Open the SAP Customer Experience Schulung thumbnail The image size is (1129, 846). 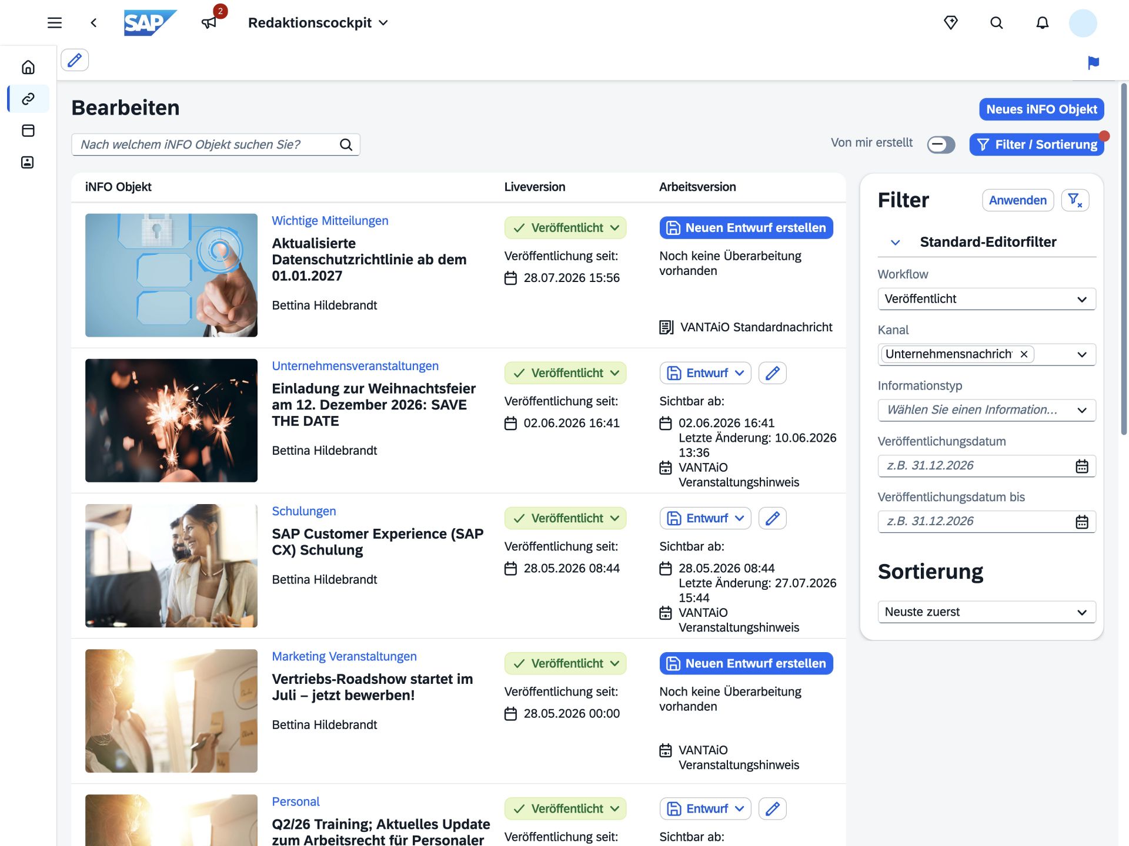[171, 565]
